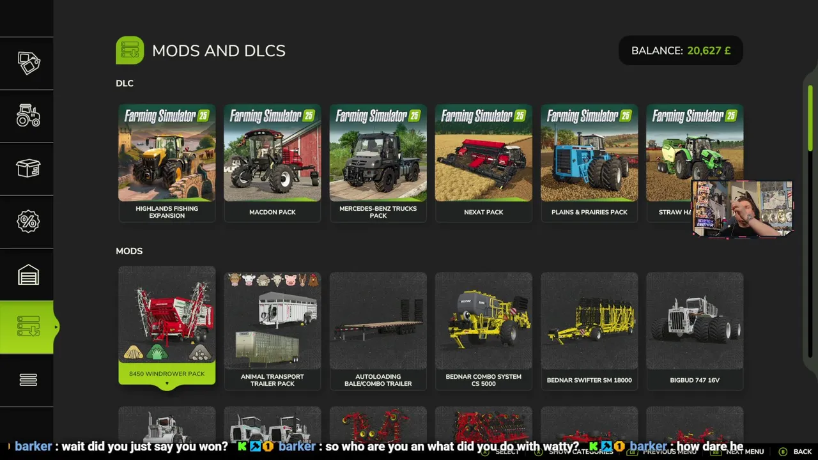
Task: Click the MODS section heading
Action: click(x=129, y=251)
